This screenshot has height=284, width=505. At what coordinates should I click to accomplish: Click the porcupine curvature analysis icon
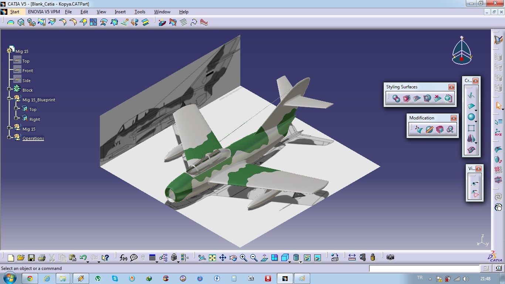point(204,22)
